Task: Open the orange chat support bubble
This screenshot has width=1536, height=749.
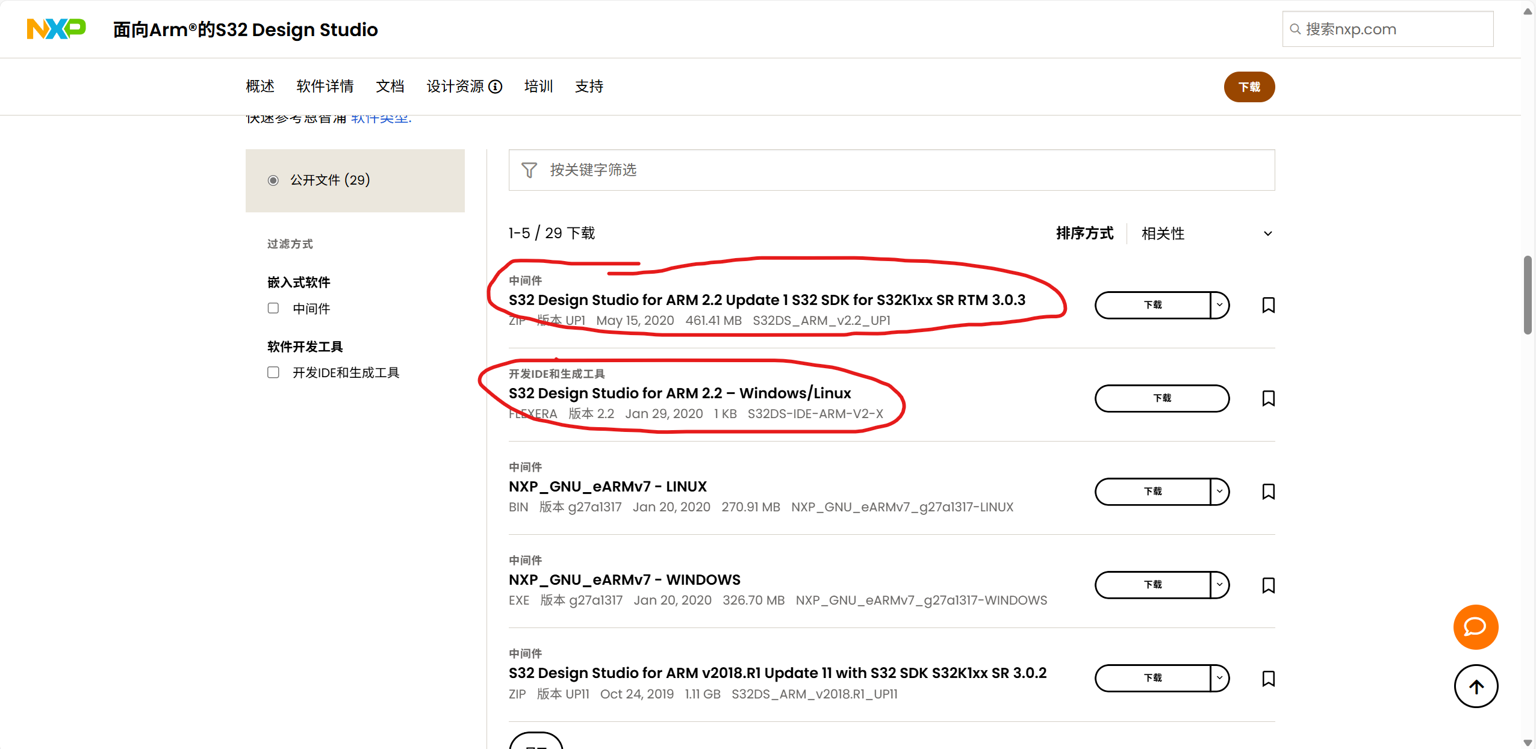Action: tap(1475, 627)
